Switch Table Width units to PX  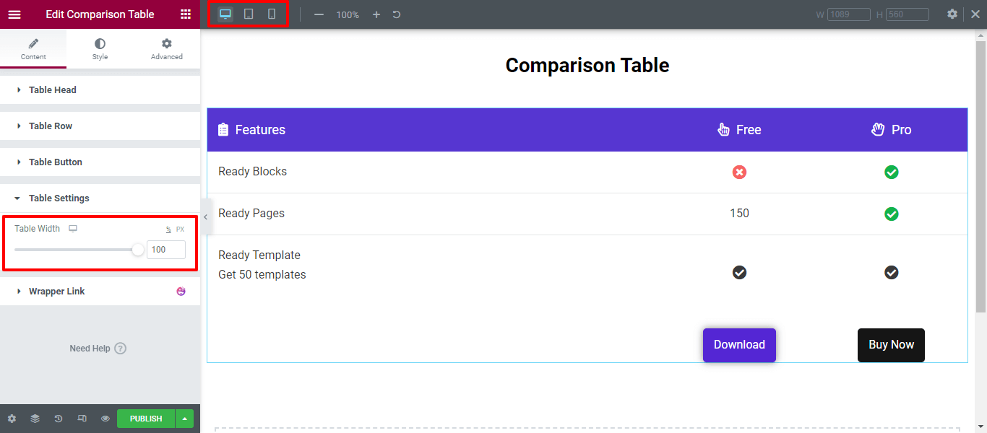point(180,228)
